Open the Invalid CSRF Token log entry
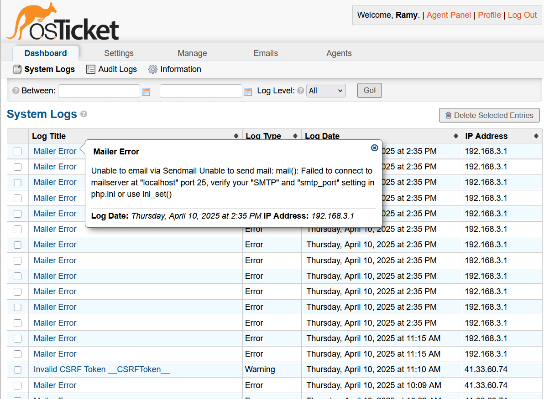544x399 pixels. [x=101, y=369]
